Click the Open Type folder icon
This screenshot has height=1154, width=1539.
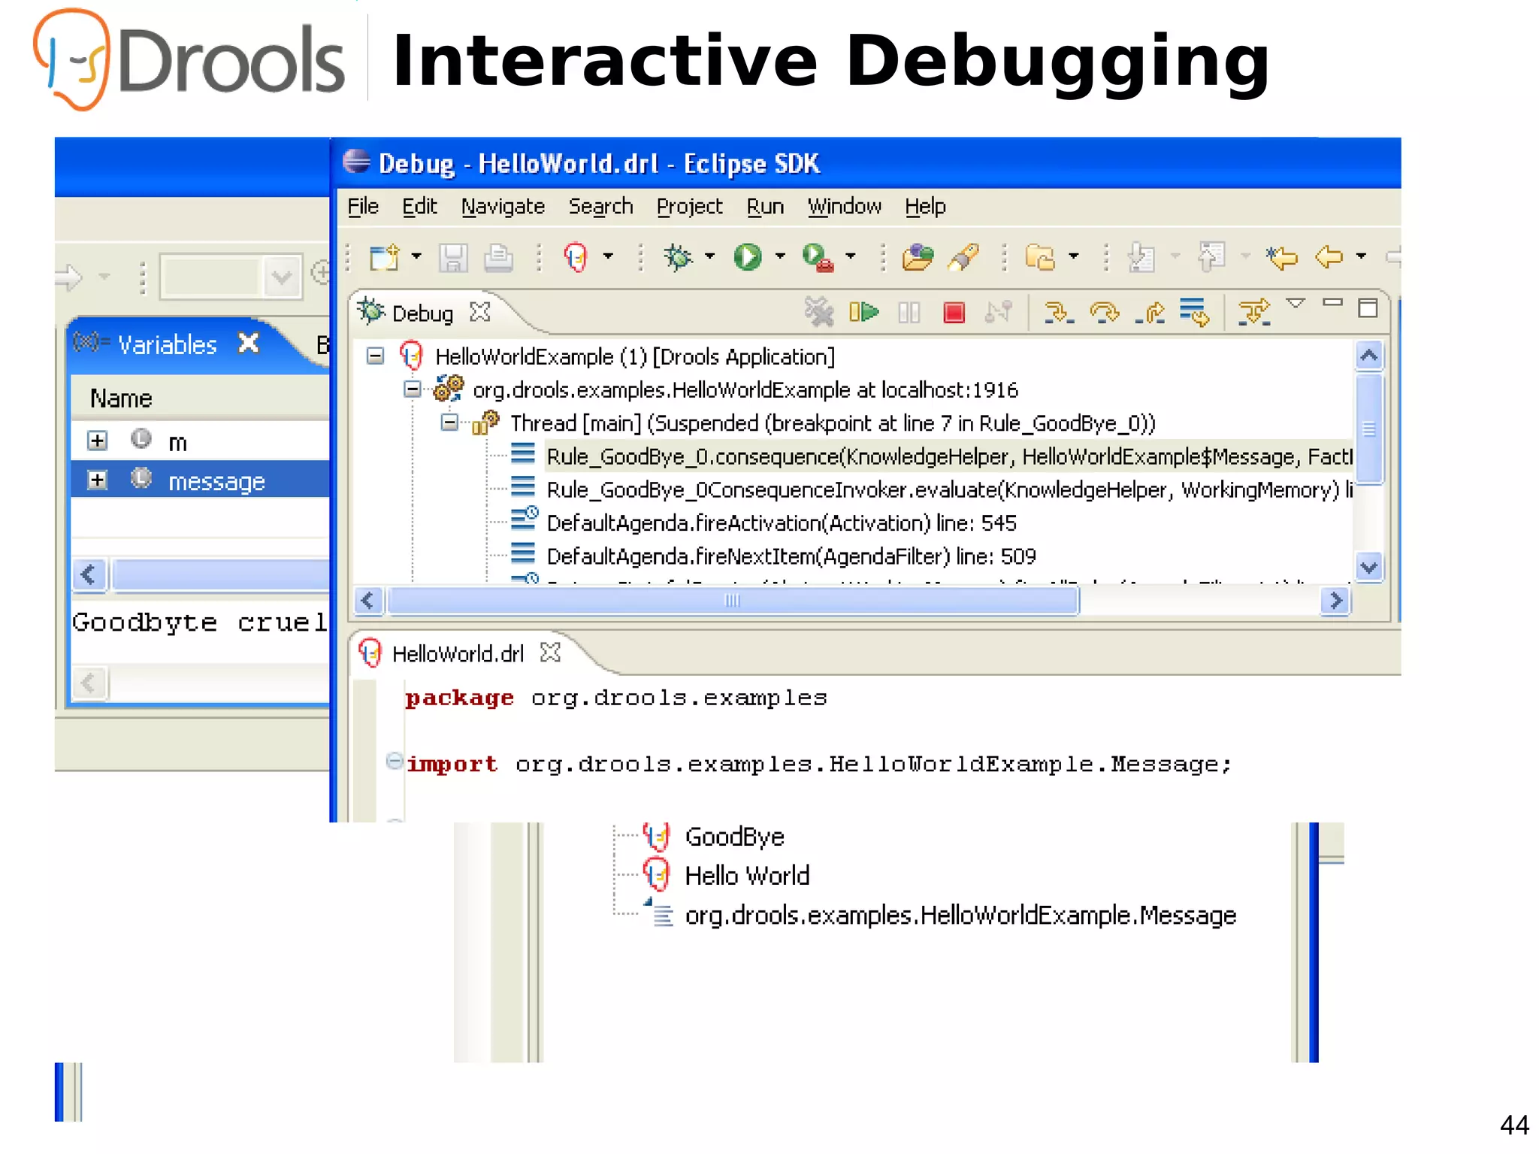click(918, 257)
